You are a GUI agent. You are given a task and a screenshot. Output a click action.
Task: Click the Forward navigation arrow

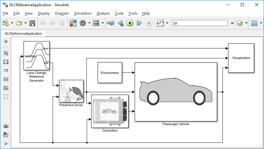point(53,23)
